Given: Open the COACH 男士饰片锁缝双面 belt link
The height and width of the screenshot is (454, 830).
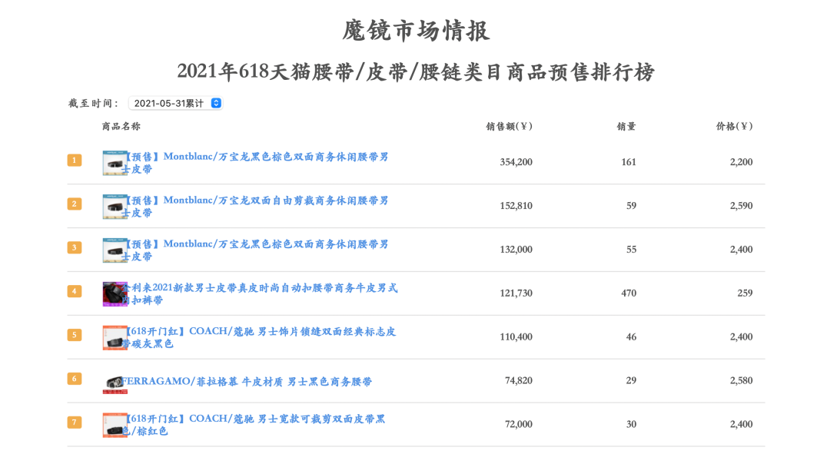Looking at the screenshot, I should tap(259, 337).
